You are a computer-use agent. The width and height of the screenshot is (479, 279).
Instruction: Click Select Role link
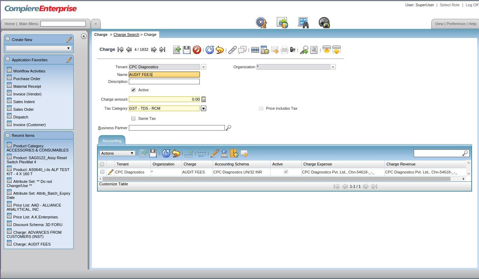[x=450, y=5]
